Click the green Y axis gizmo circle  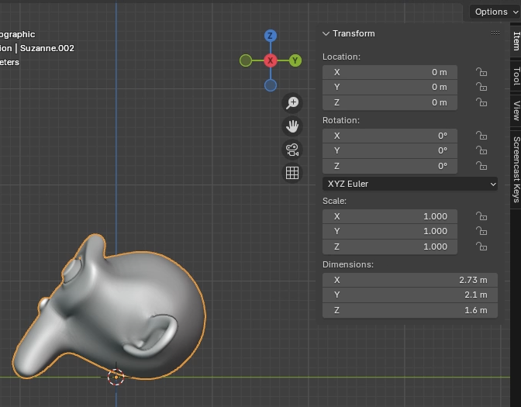tap(295, 60)
